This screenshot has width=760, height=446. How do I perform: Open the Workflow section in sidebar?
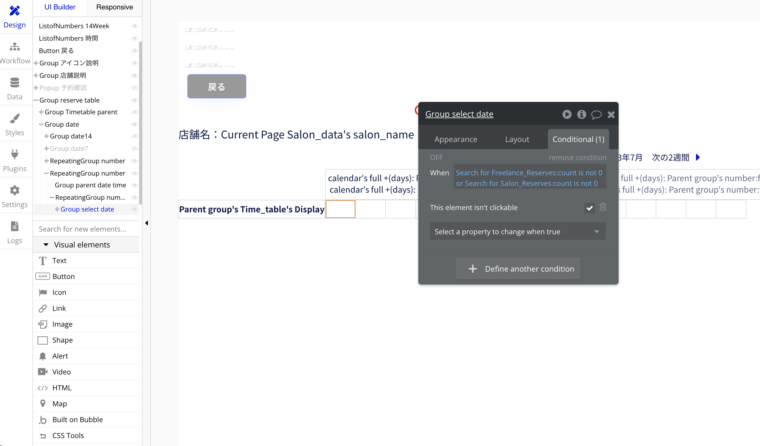[14, 53]
